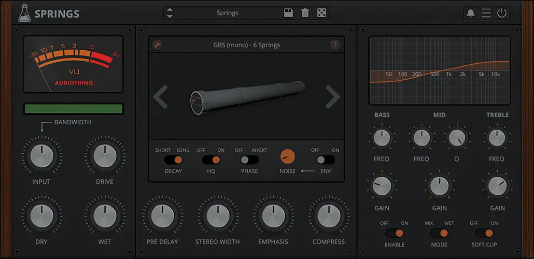This screenshot has width=534, height=259.
Task: Click the MID FREQ knob
Action: [421, 138]
